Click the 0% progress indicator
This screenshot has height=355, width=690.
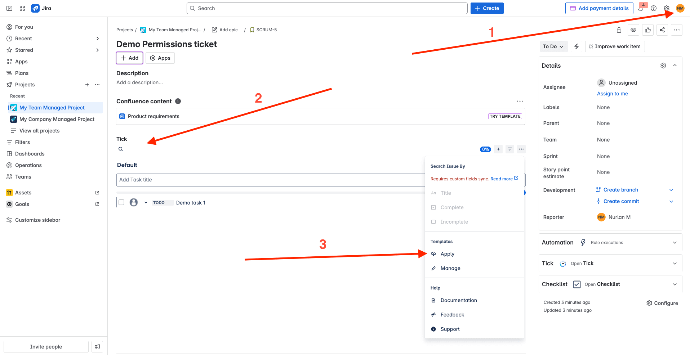(486, 149)
